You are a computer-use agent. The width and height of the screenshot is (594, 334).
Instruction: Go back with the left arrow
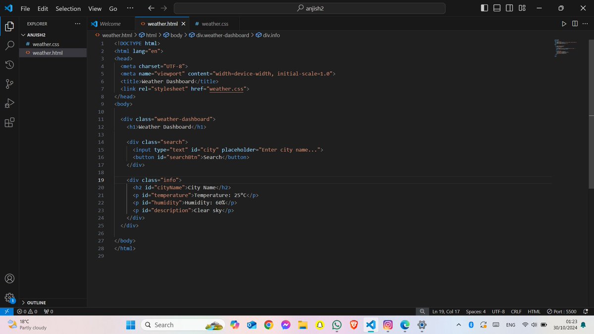[151, 8]
